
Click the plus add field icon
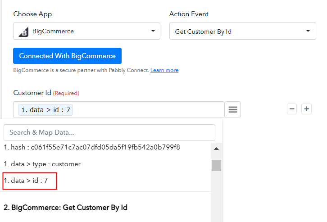(307, 109)
